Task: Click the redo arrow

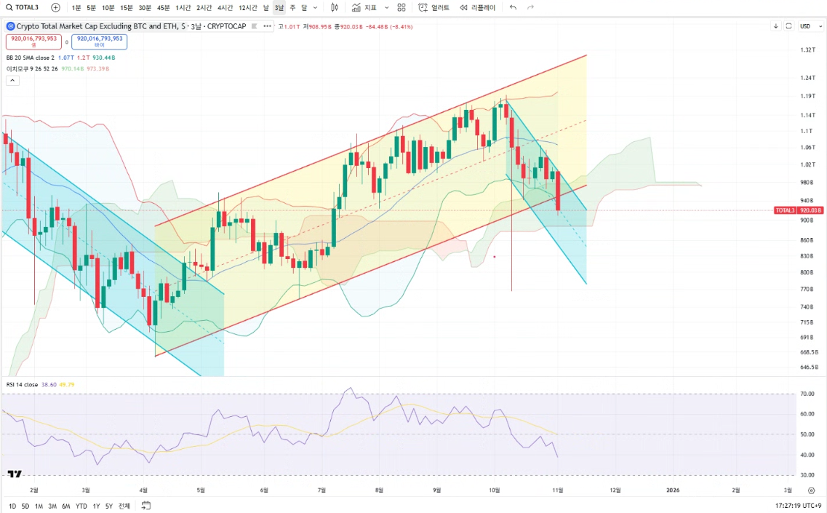Action: 530,7
